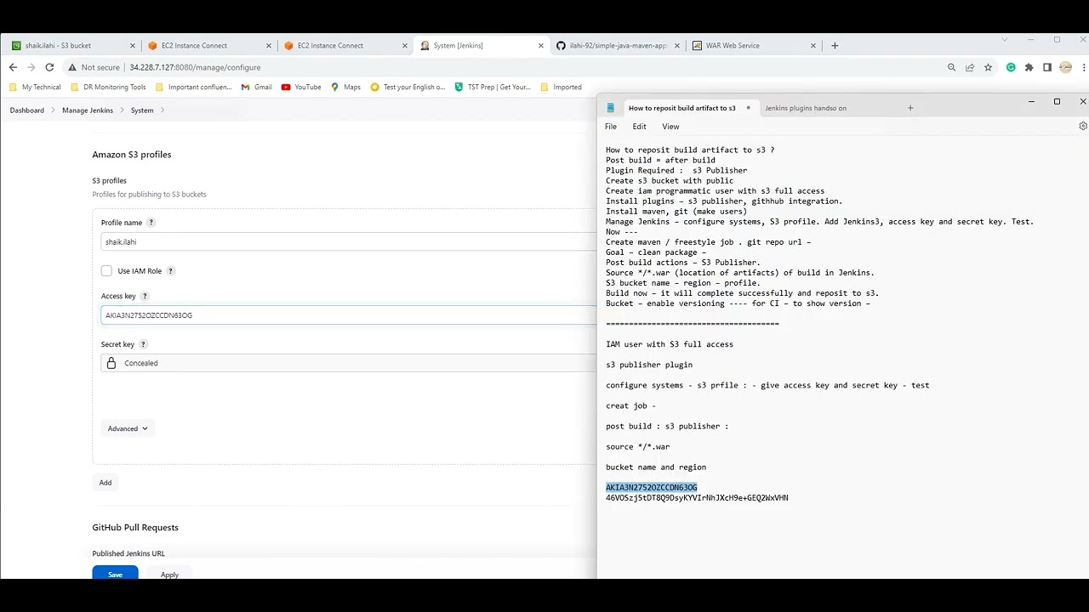Open DR Monitoring Tools bookmarks folder
Image resolution: width=1089 pixels, height=612 pixels.
click(x=107, y=87)
